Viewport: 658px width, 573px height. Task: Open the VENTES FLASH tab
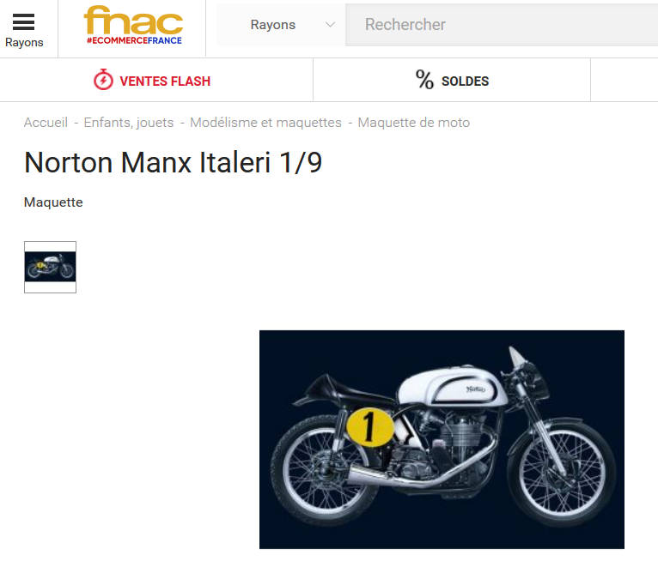click(156, 80)
